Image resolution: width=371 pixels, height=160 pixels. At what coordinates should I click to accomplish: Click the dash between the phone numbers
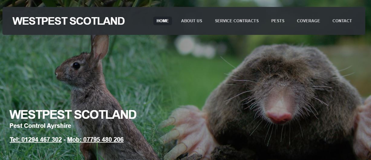pyautogui.click(x=64, y=140)
